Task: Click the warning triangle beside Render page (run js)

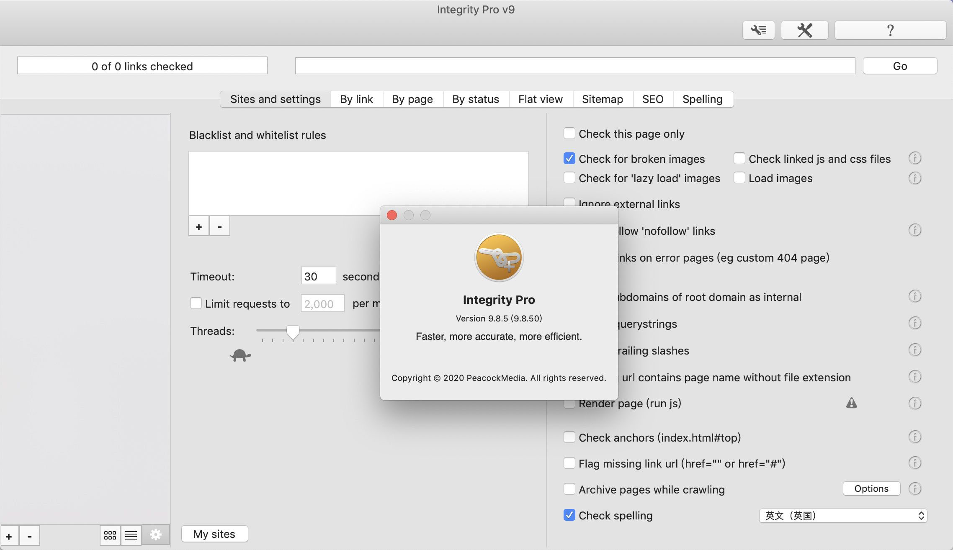Action: pyautogui.click(x=851, y=403)
